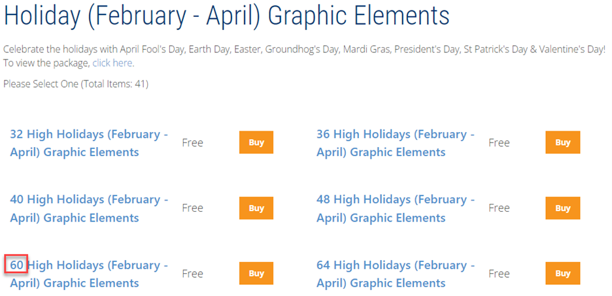Open the 64 High Holidays Graphic Elements link
The image size is (612, 296).
click(395, 274)
